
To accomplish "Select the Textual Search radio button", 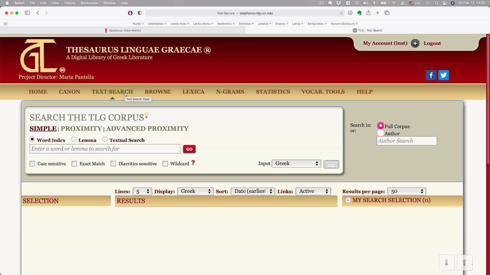I will (105, 139).
